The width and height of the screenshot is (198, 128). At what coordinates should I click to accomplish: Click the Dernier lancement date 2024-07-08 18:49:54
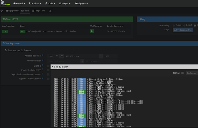pos(116,31)
